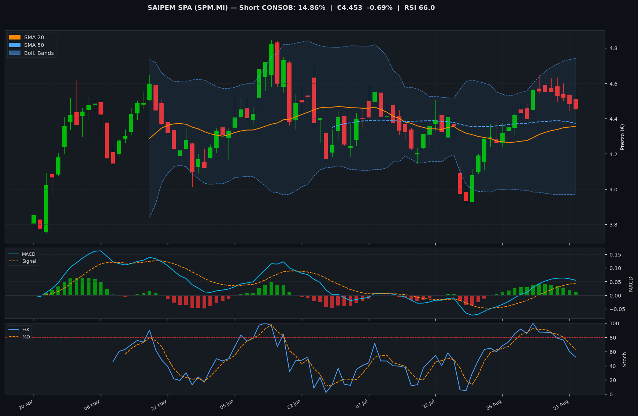Click the "06 May" date label
Viewport: 638px width, 416px height.
click(93, 405)
